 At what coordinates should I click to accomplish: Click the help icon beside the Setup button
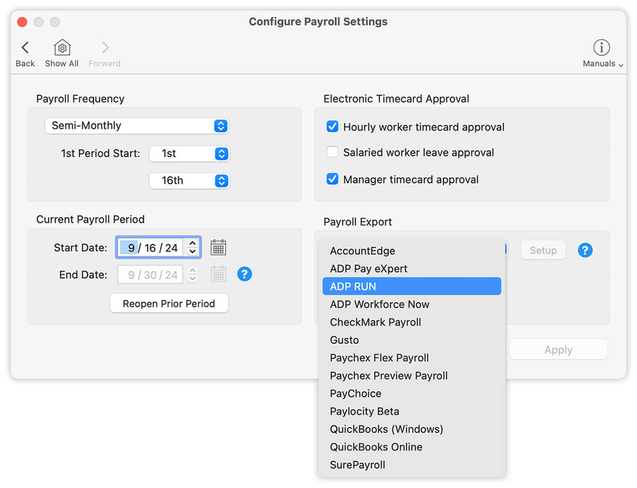(x=585, y=250)
